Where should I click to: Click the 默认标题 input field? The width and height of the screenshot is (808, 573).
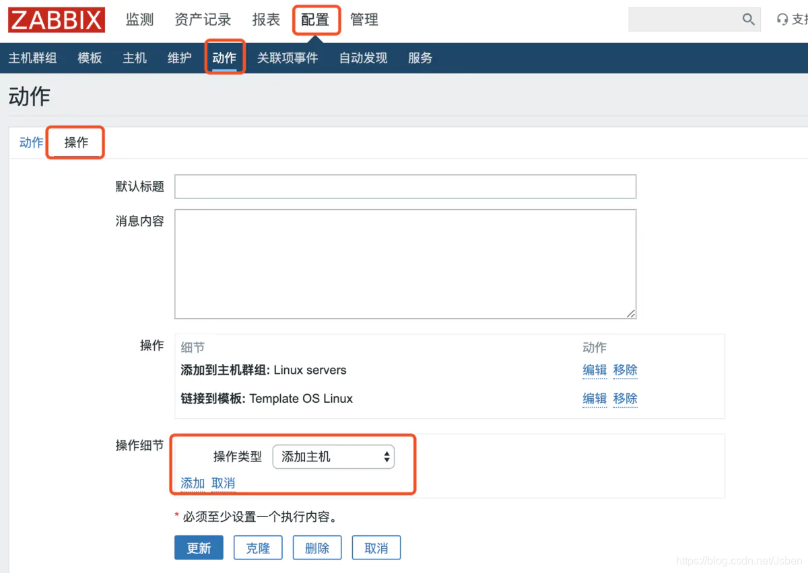click(405, 186)
